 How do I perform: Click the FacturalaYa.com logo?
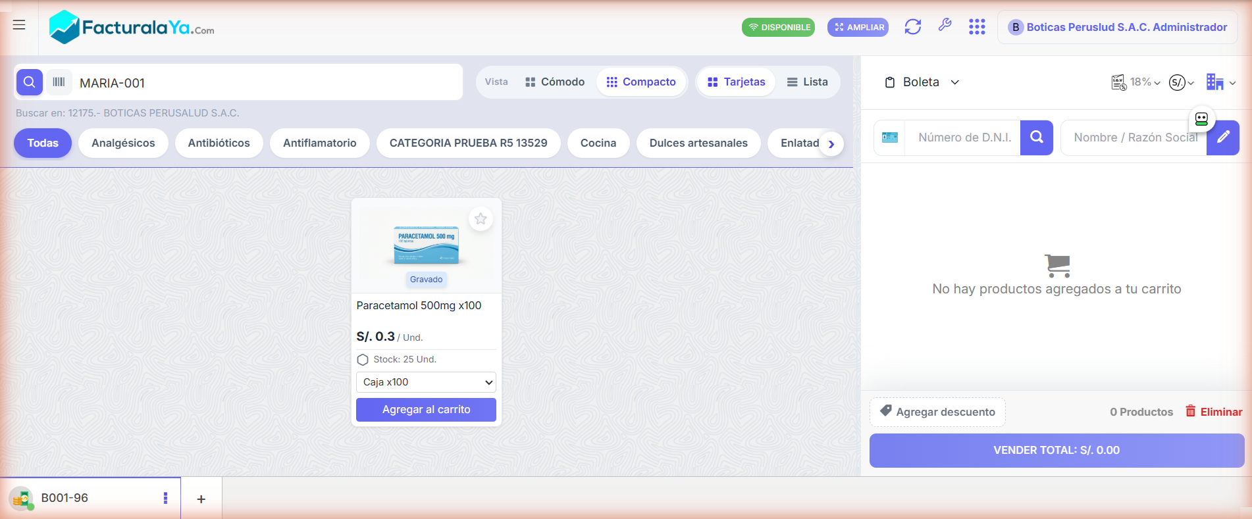[x=132, y=27]
